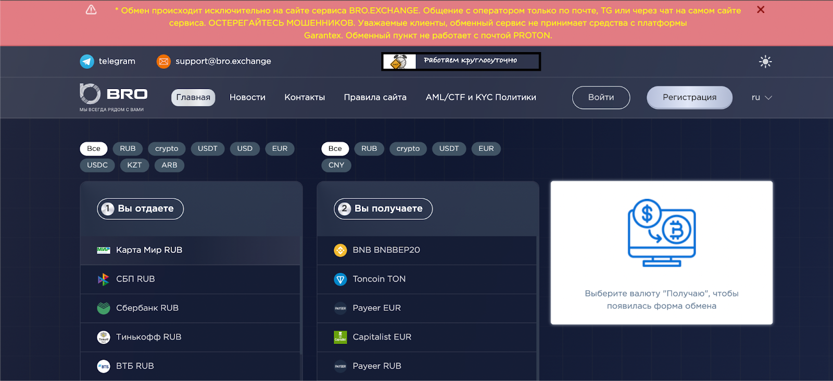Open the Новости page

(247, 97)
